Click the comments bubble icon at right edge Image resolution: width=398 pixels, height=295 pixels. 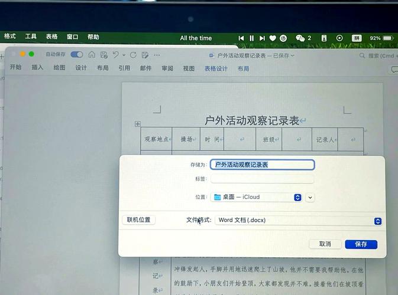pyautogui.click(x=394, y=70)
